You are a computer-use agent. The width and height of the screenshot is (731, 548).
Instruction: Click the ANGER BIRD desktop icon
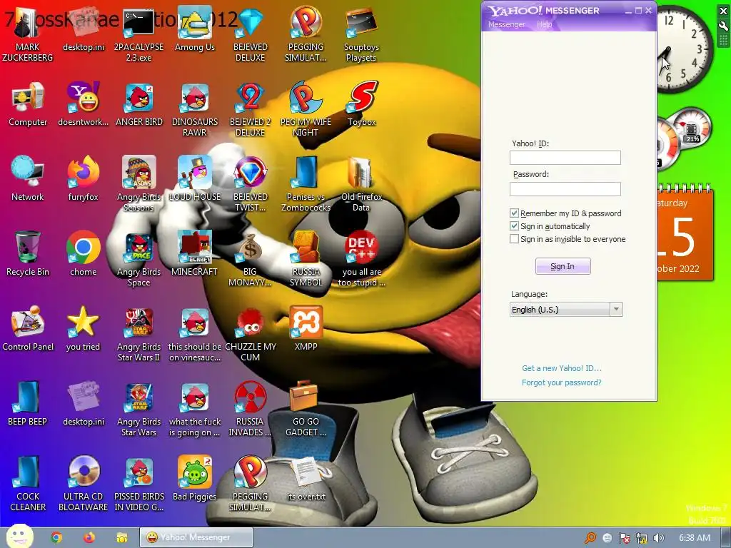tap(139, 103)
